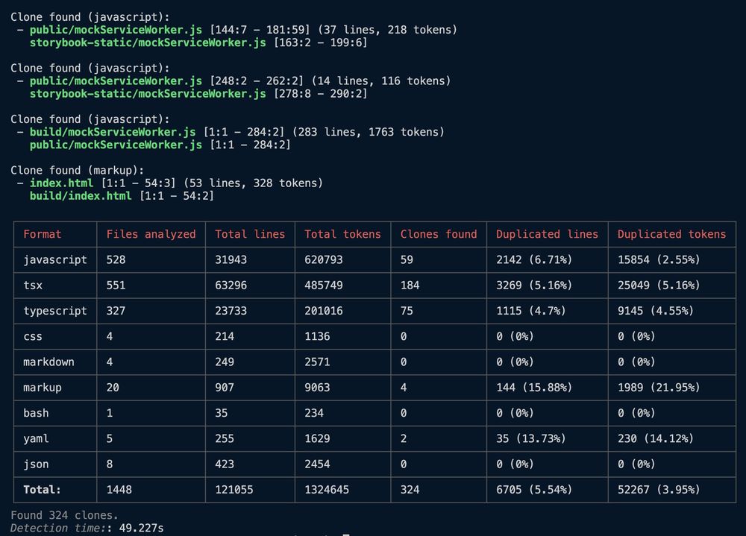Click the 'markdown' format cell
This screenshot has height=536, width=746.
[x=48, y=362]
